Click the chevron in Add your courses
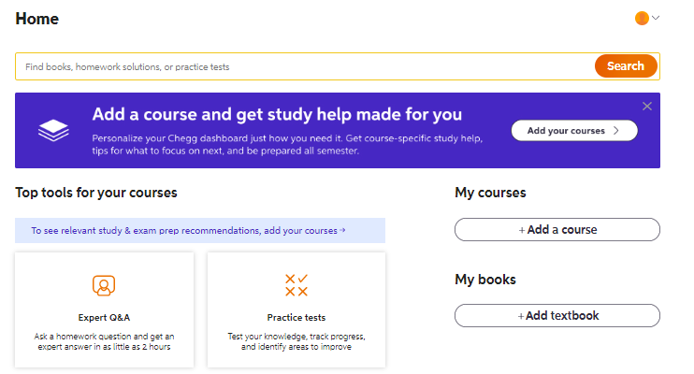The image size is (694, 374). 615,131
